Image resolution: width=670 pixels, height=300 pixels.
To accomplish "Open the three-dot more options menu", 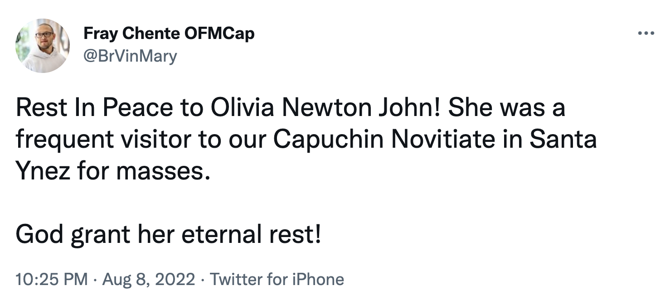I will 646,33.
